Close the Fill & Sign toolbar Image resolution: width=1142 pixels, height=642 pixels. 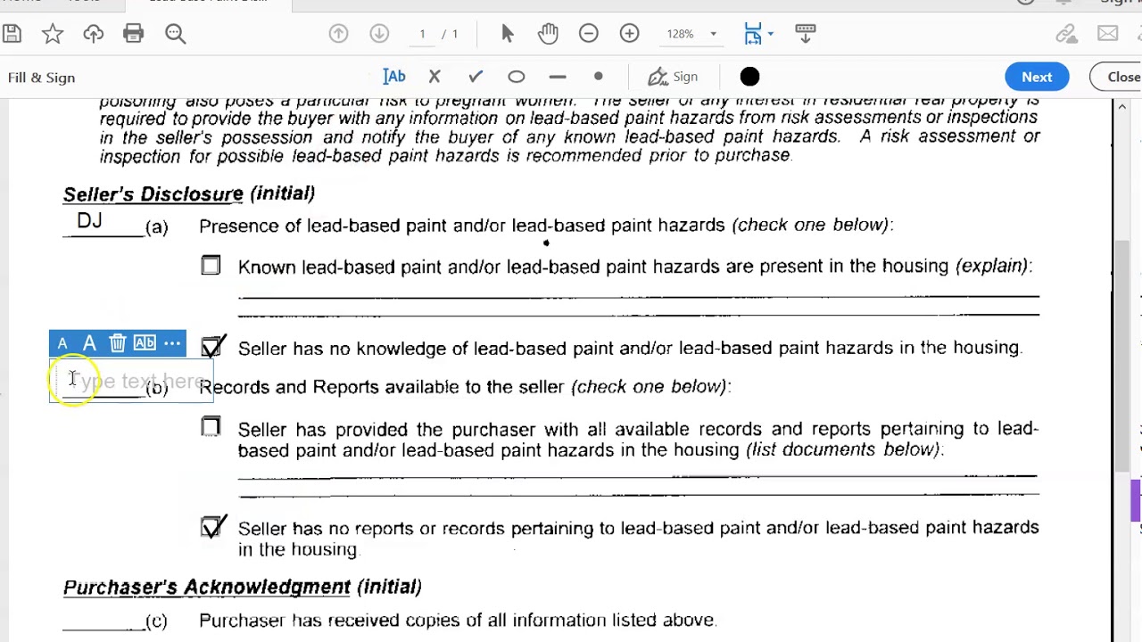click(1119, 77)
